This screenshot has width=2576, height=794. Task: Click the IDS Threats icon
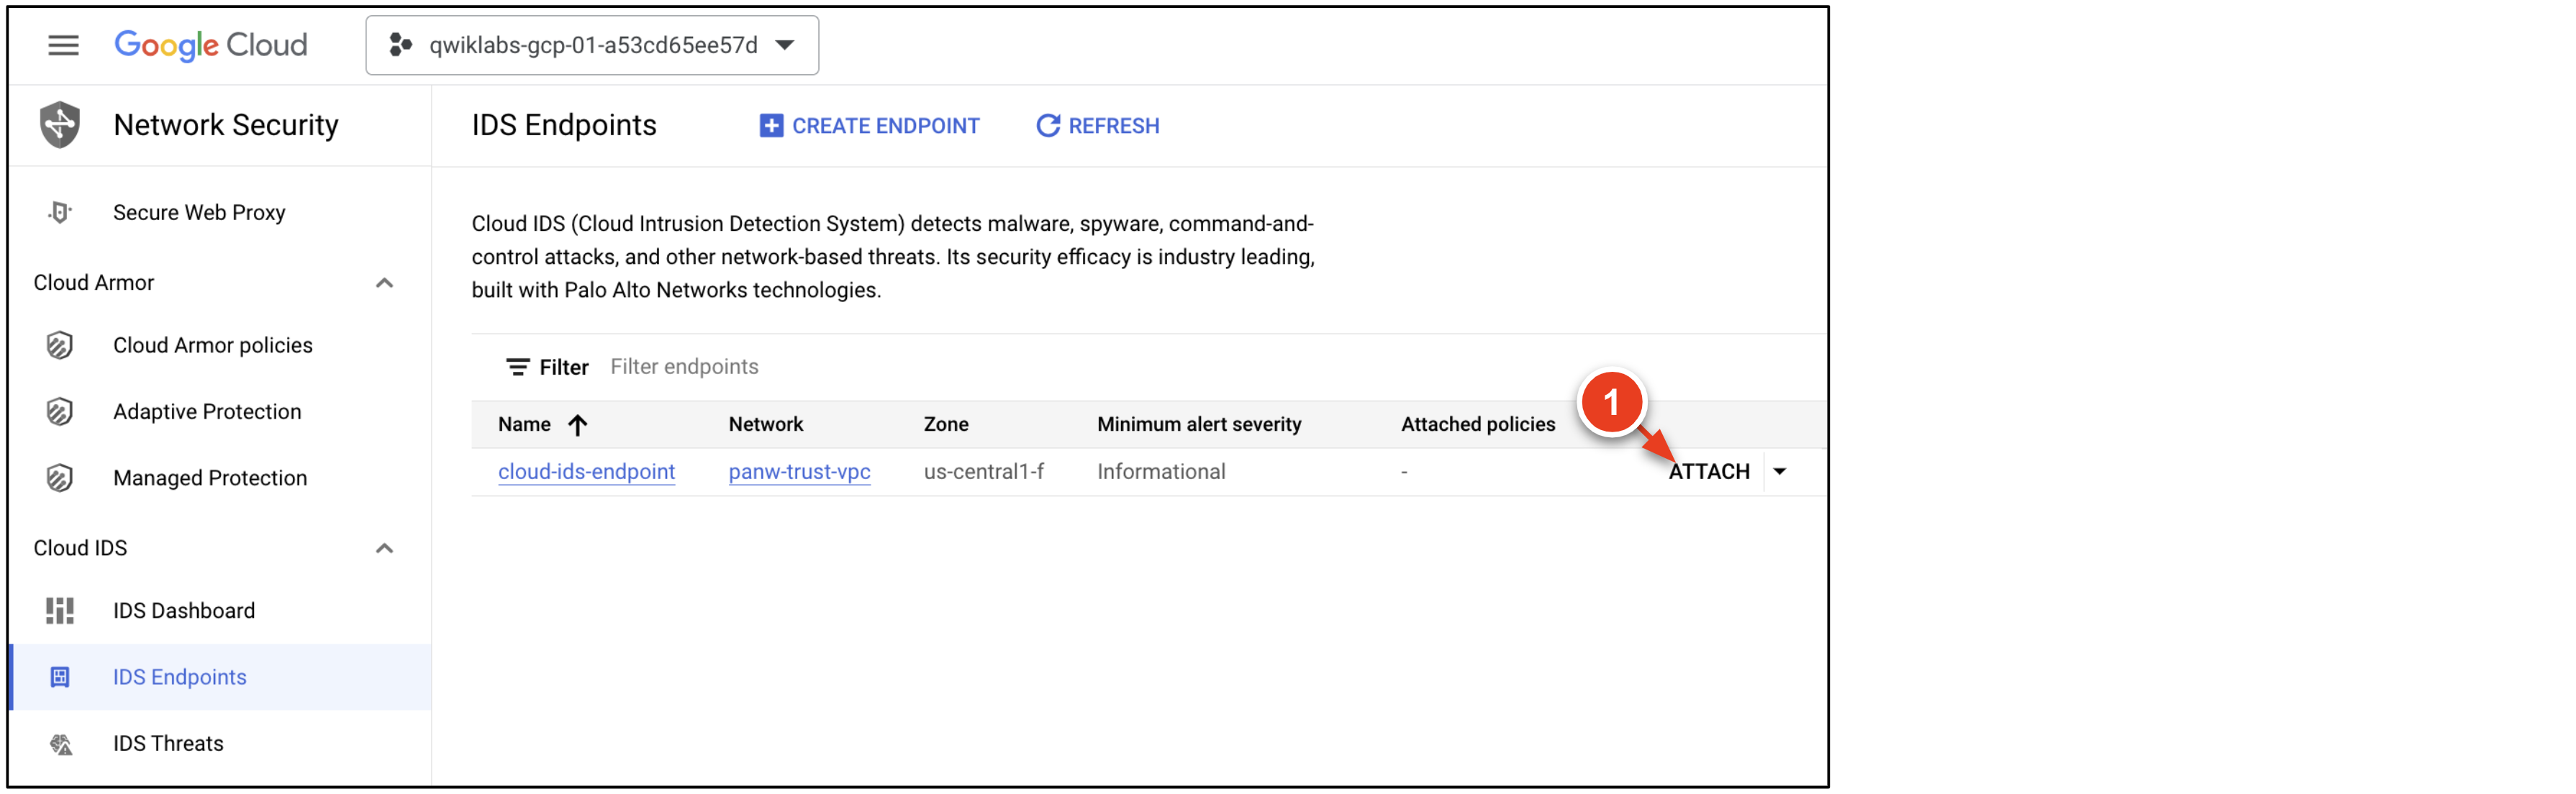coord(61,743)
